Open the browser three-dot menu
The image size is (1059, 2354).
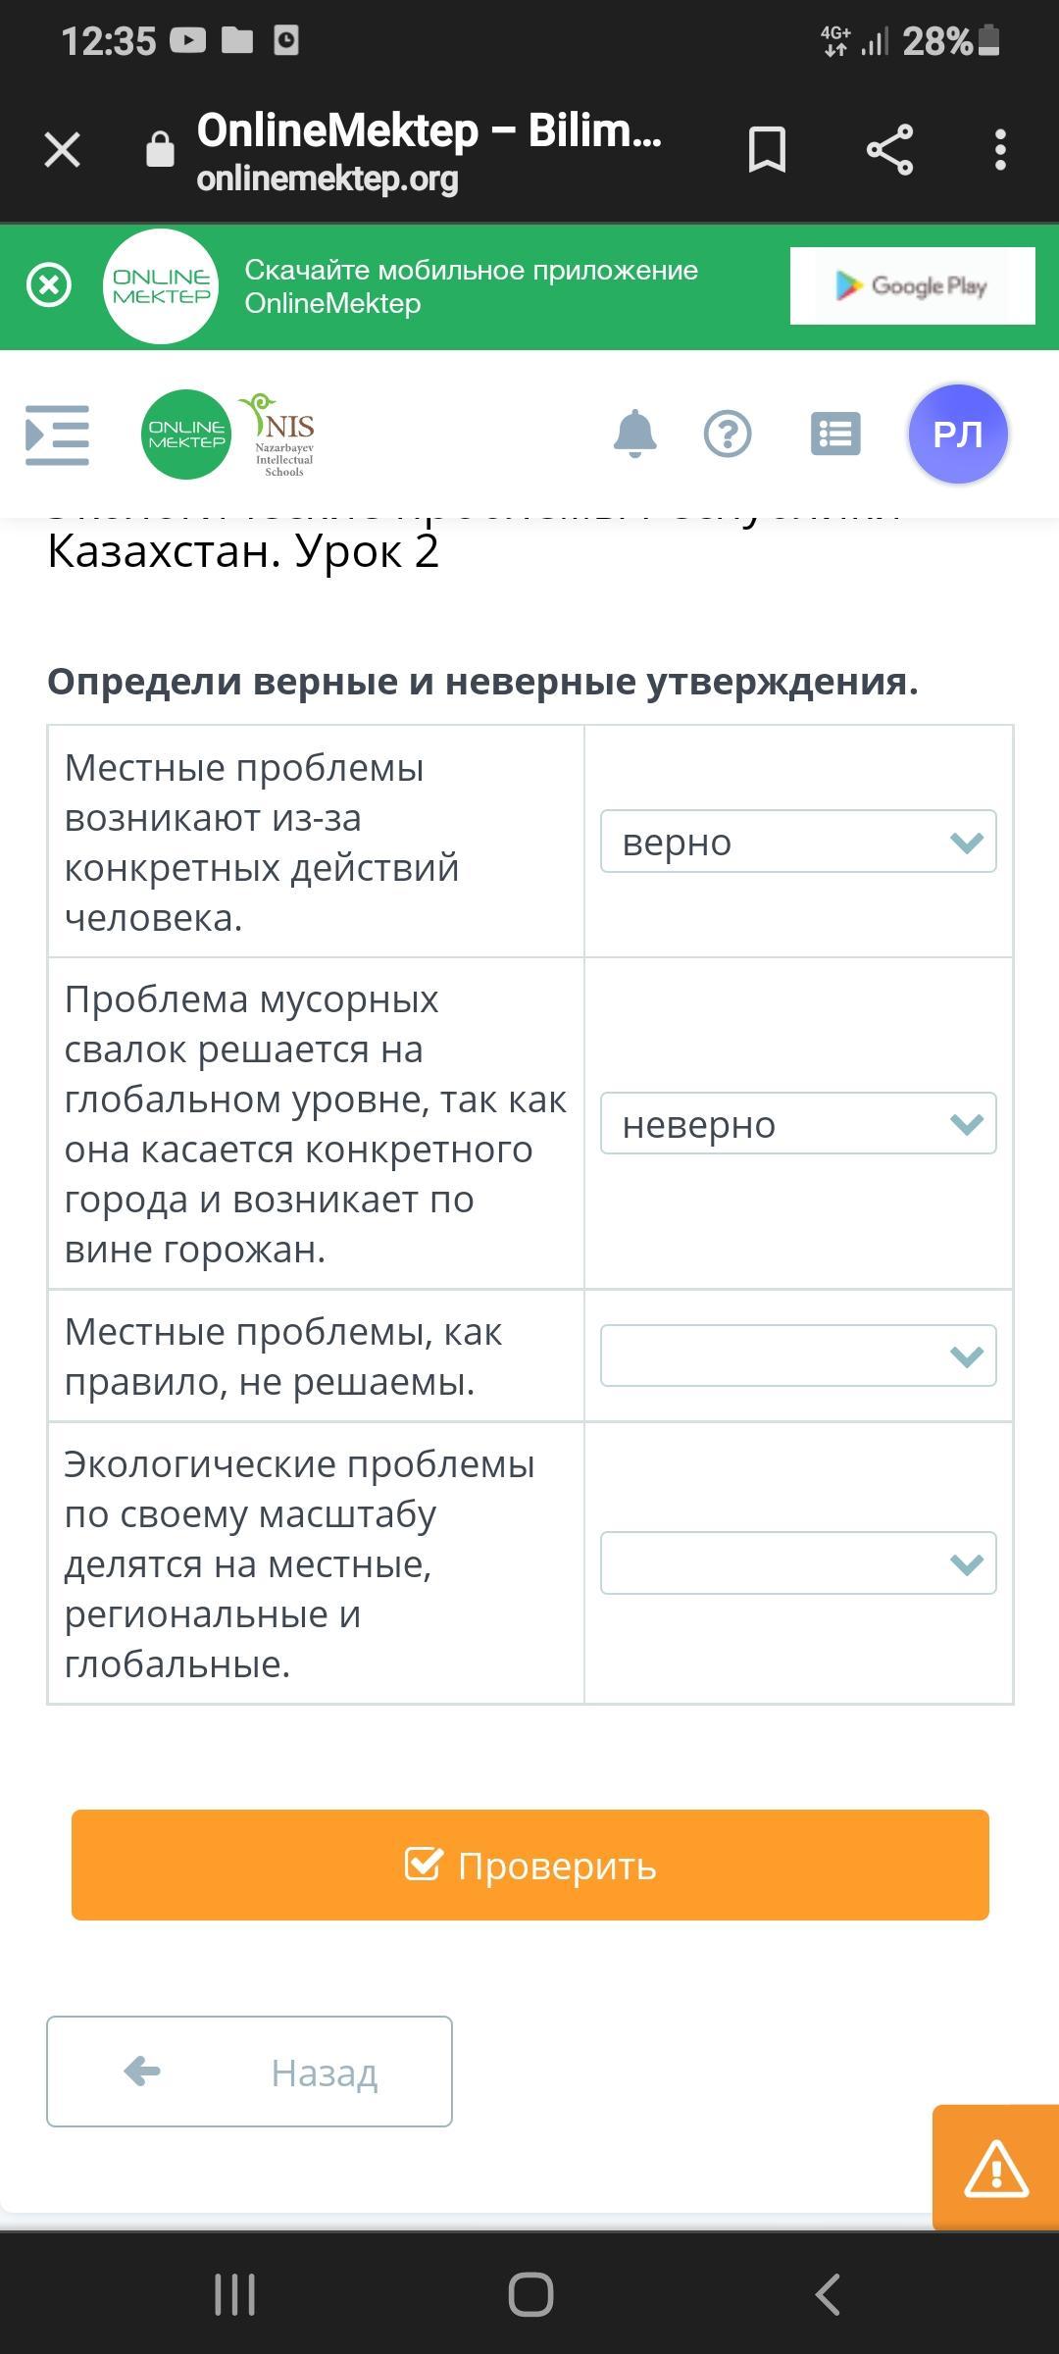pyautogui.click(x=1000, y=150)
